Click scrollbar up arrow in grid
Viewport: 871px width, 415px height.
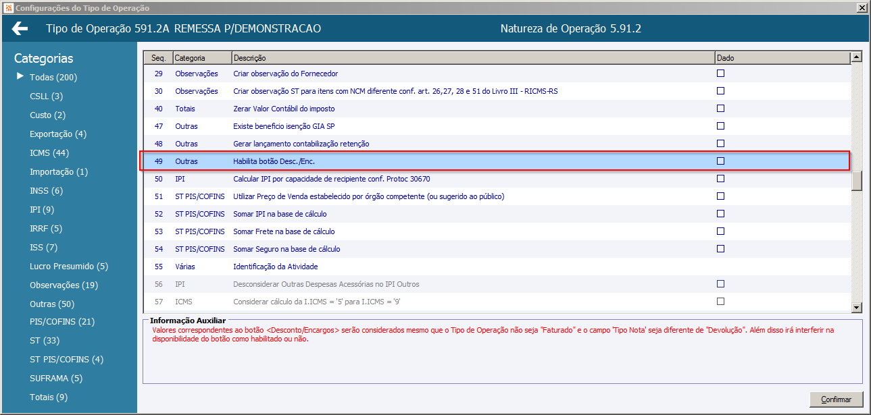(x=857, y=57)
